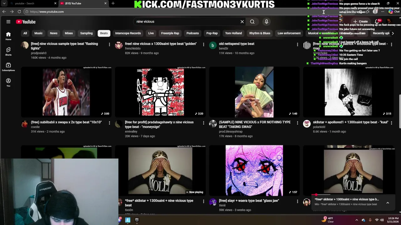
Task: Open a new browser tab
Action: click(113, 3)
